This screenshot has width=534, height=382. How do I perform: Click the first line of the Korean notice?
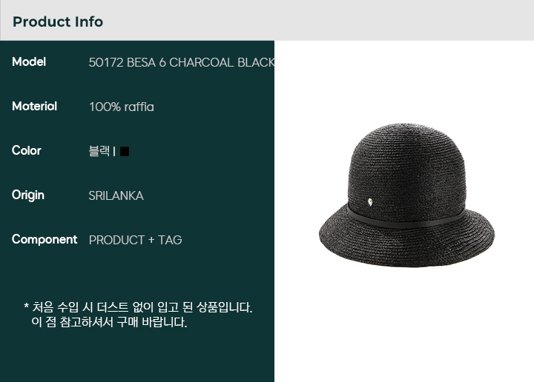(142, 307)
